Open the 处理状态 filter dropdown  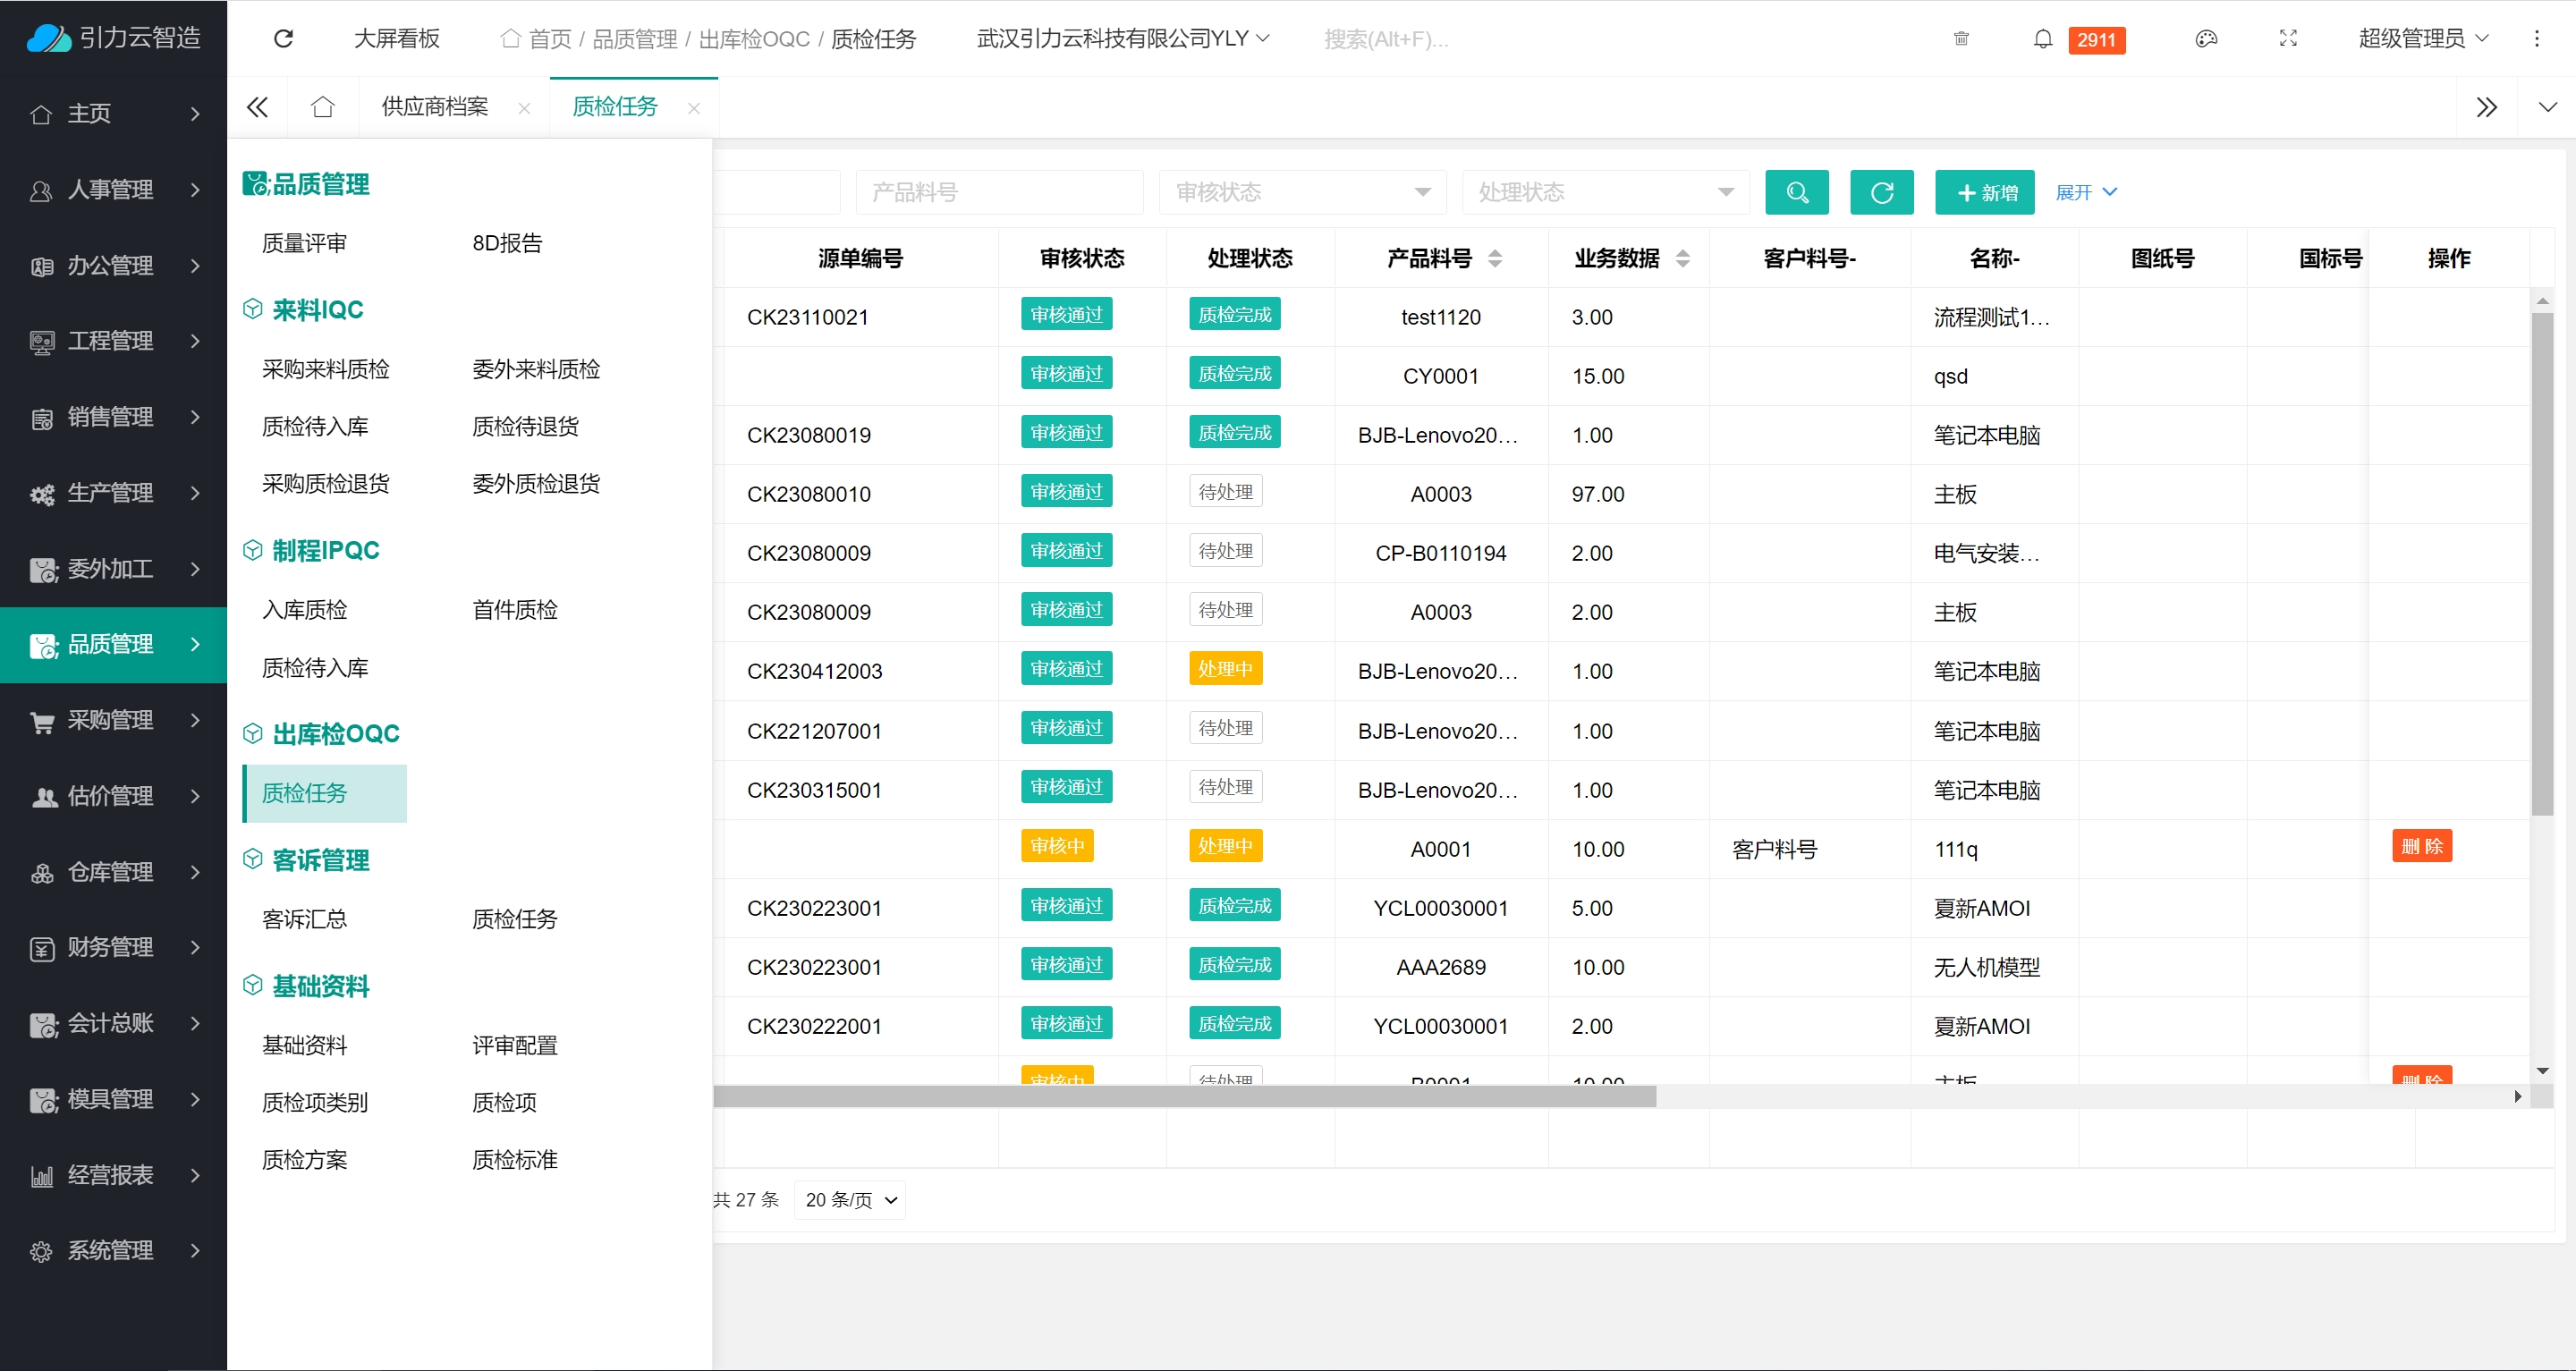[1604, 192]
